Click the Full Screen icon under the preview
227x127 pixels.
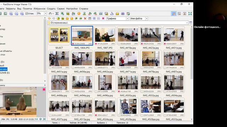point(44,119)
